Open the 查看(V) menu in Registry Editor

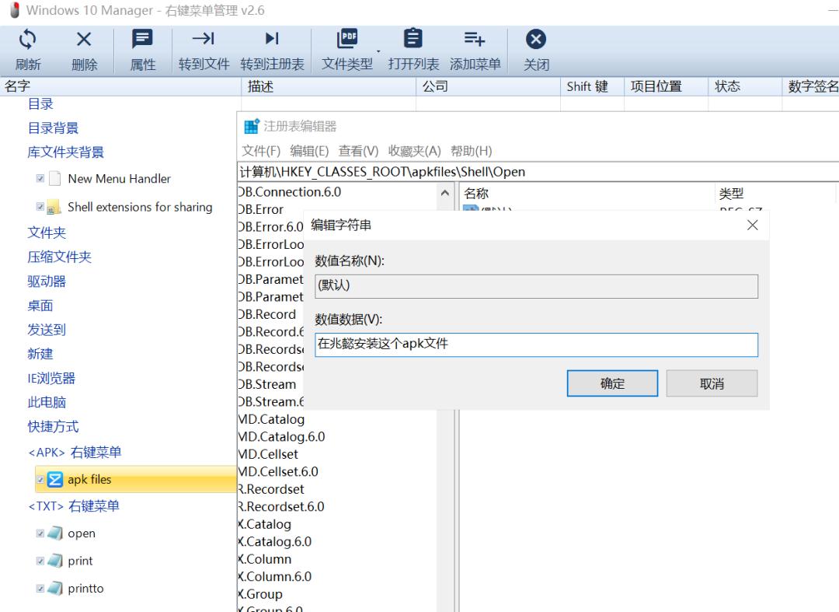(x=358, y=151)
